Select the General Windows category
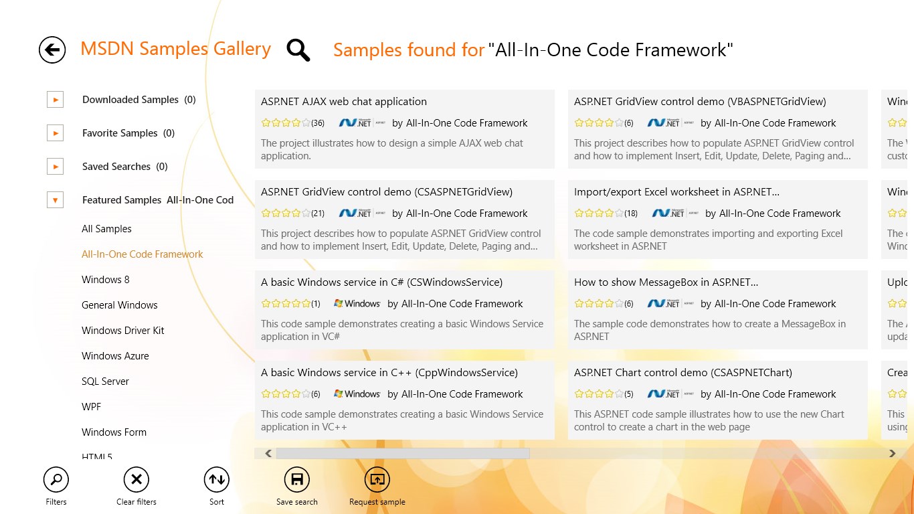 (x=120, y=305)
